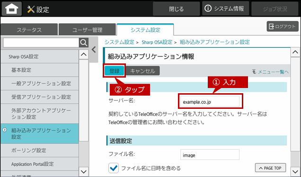This screenshot has width=301, height=177.
Task: Select 受信アプリケーション設定 menu item
Action: point(40,97)
